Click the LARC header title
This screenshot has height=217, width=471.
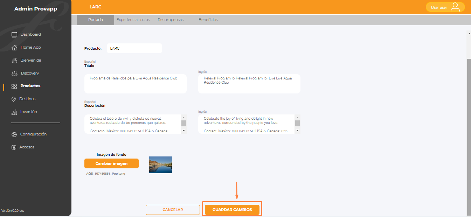pos(96,7)
